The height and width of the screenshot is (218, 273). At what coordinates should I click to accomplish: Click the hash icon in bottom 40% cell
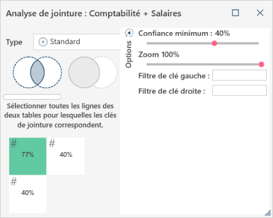[x=14, y=182]
